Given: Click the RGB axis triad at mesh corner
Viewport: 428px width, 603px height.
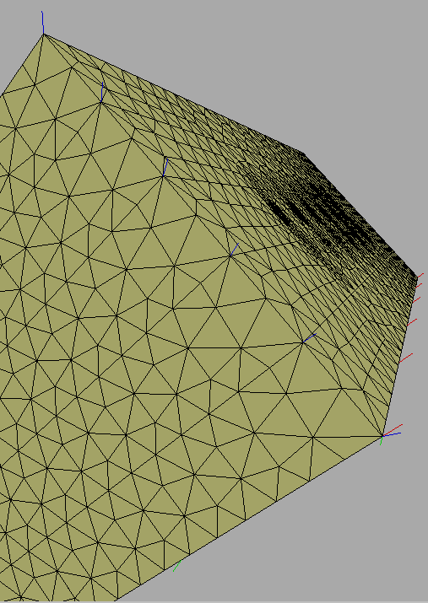Looking at the screenshot, I should click(x=390, y=434).
